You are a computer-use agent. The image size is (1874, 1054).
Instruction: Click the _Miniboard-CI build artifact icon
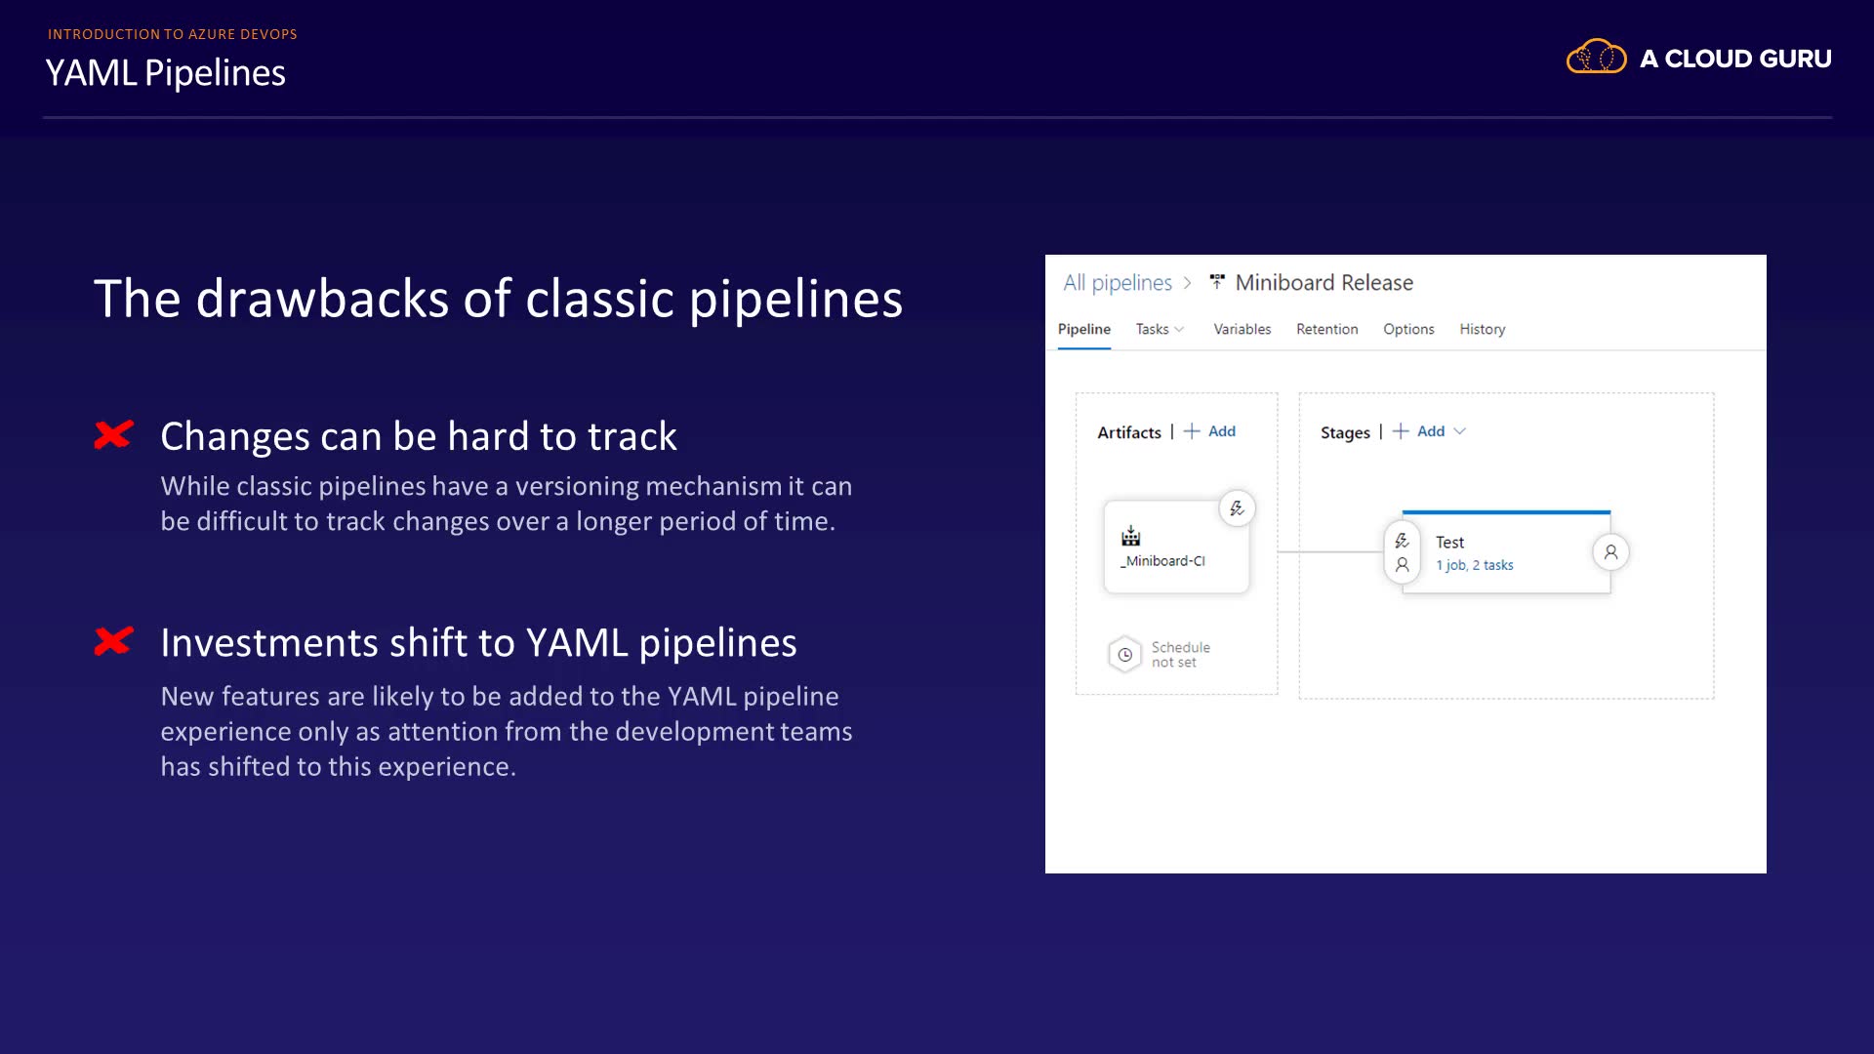pyautogui.click(x=1130, y=536)
